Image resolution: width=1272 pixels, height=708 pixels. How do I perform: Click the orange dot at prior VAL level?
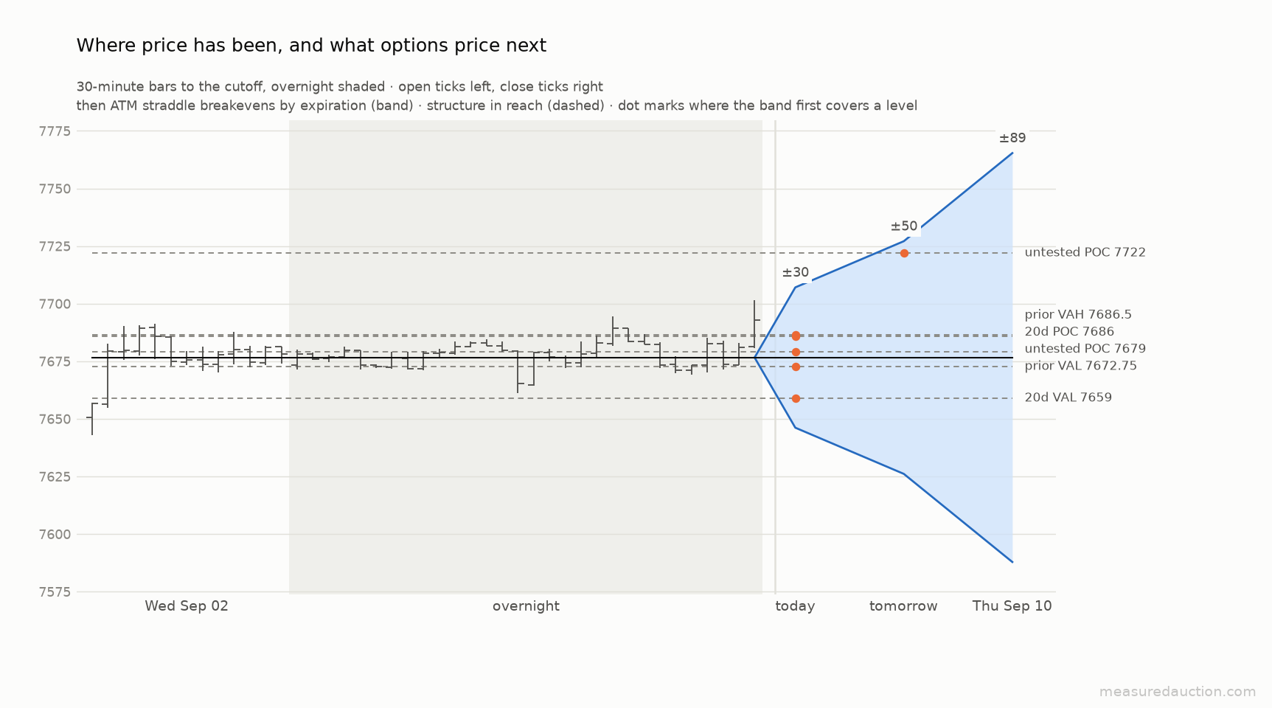coord(796,367)
